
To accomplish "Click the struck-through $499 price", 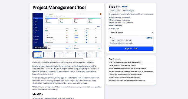I will click(x=118, y=7).
